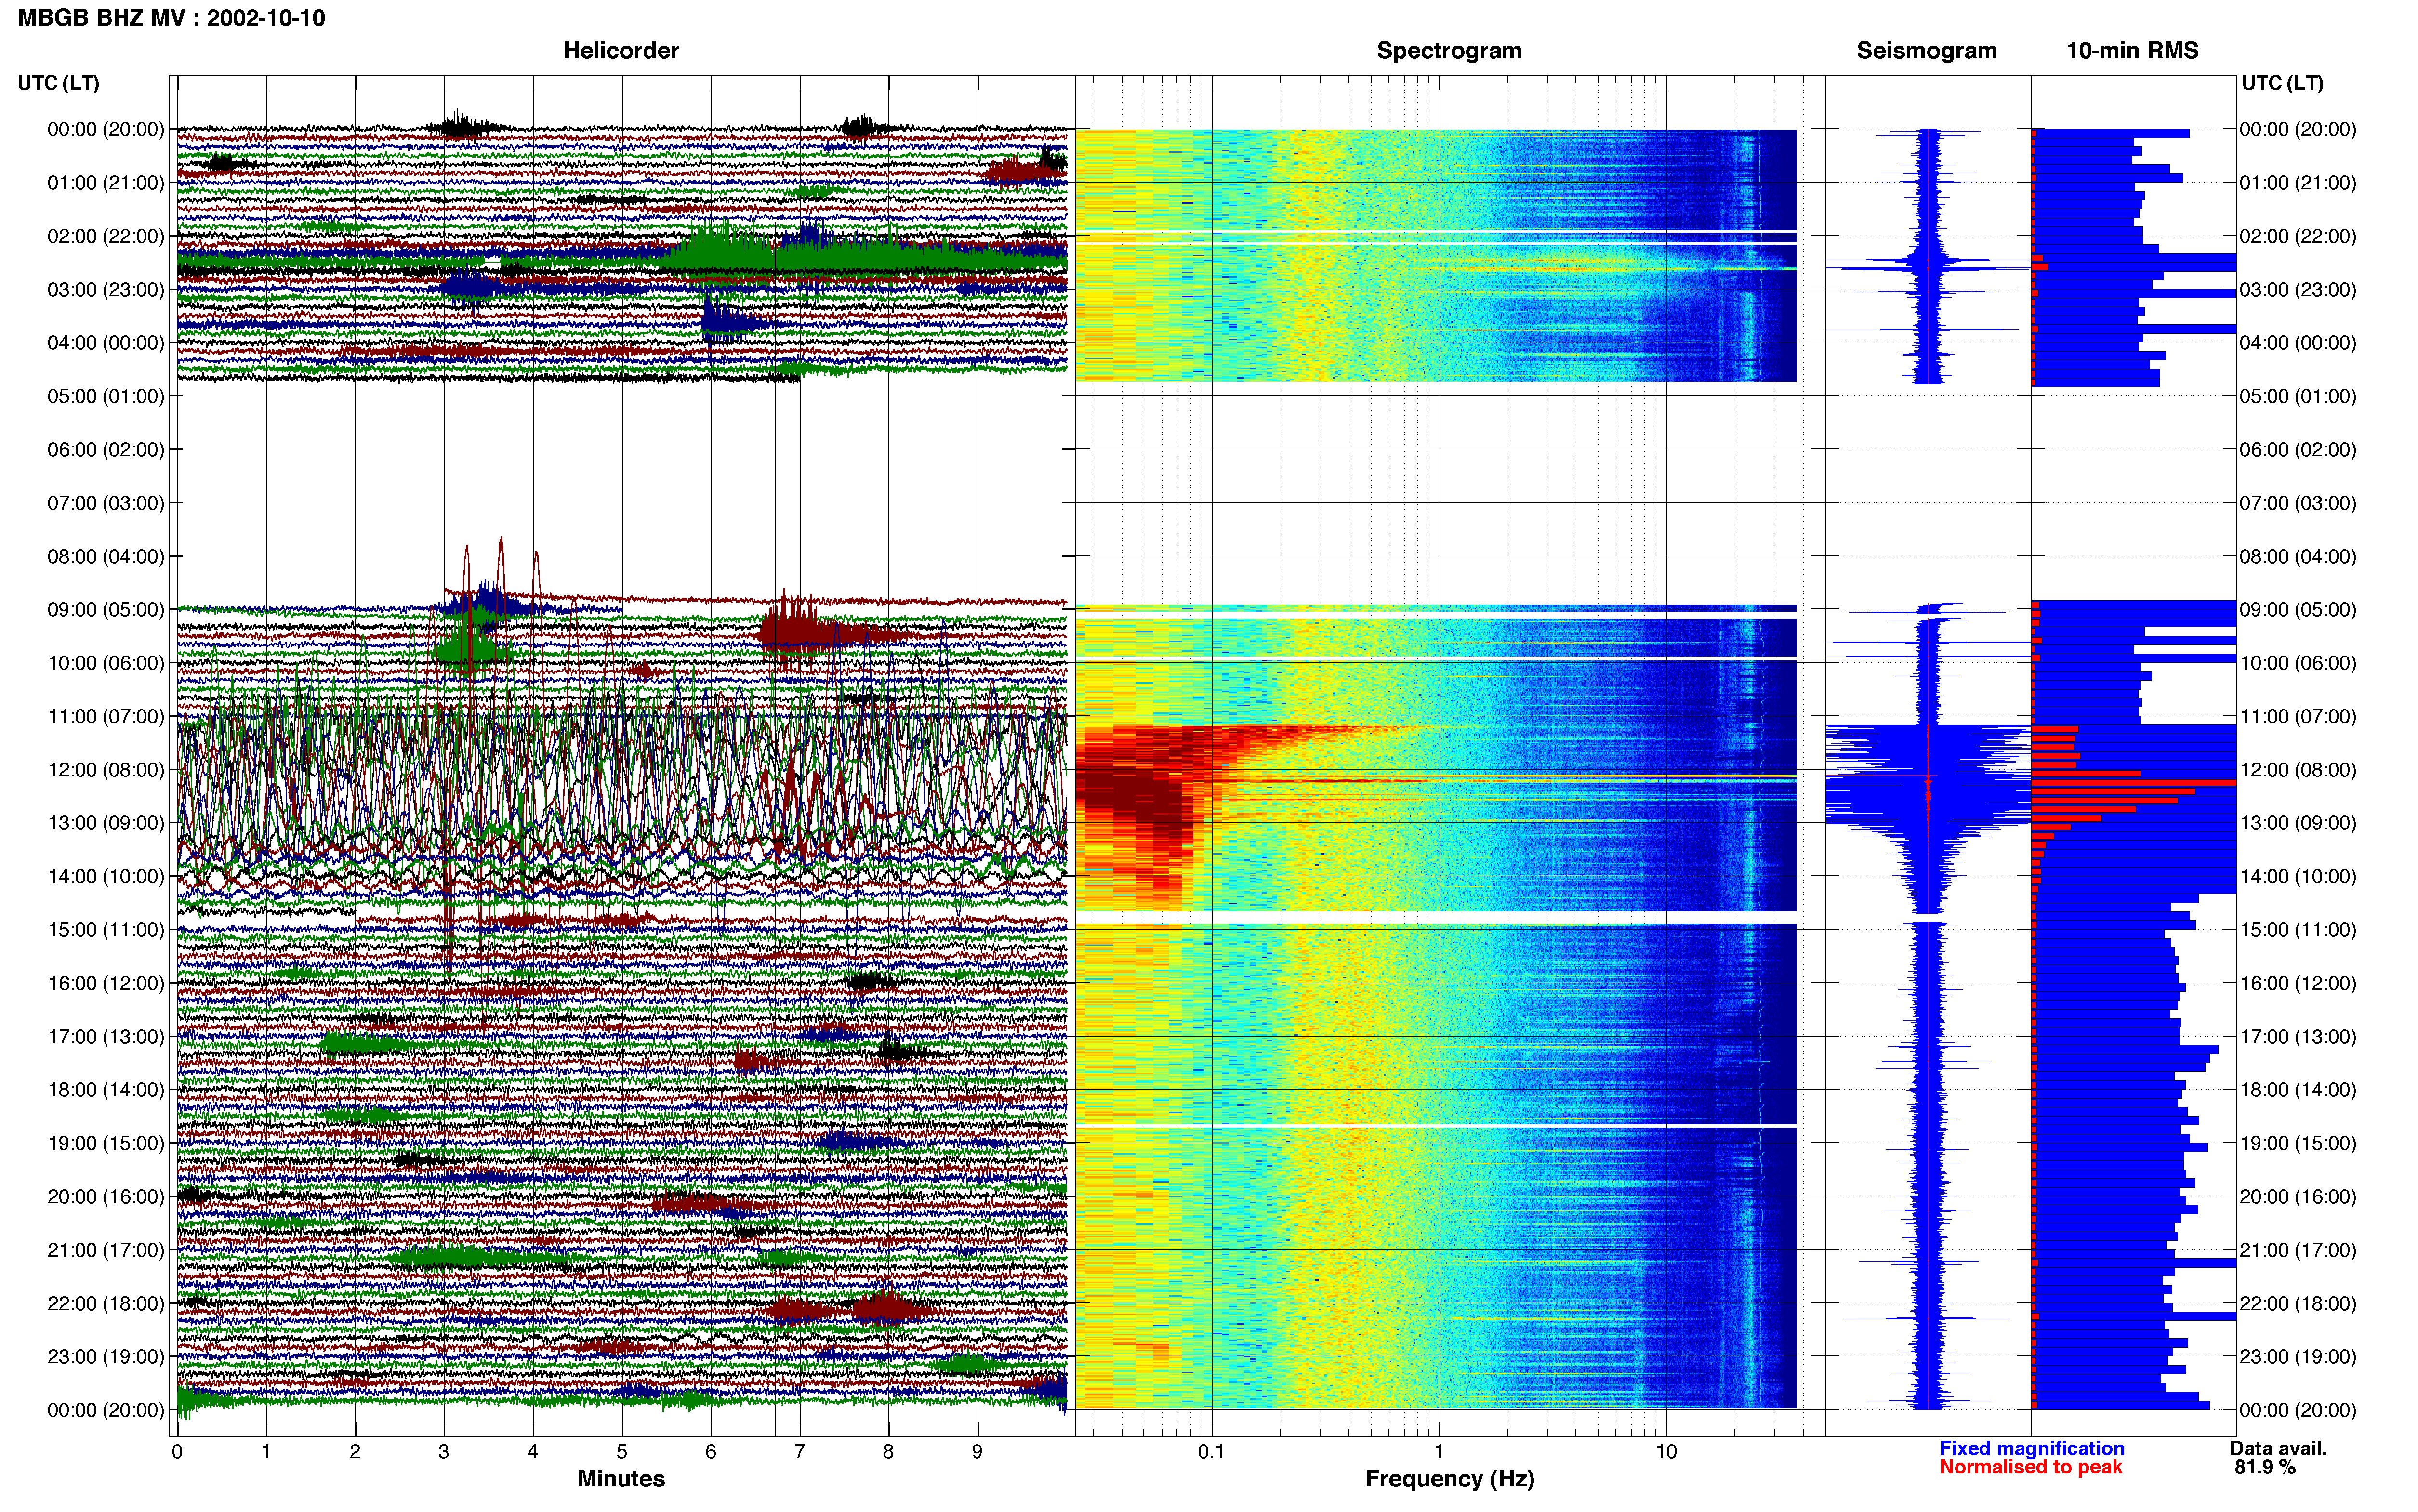Click '06:00 (02:00)' on the RMS time axis

2298,450
